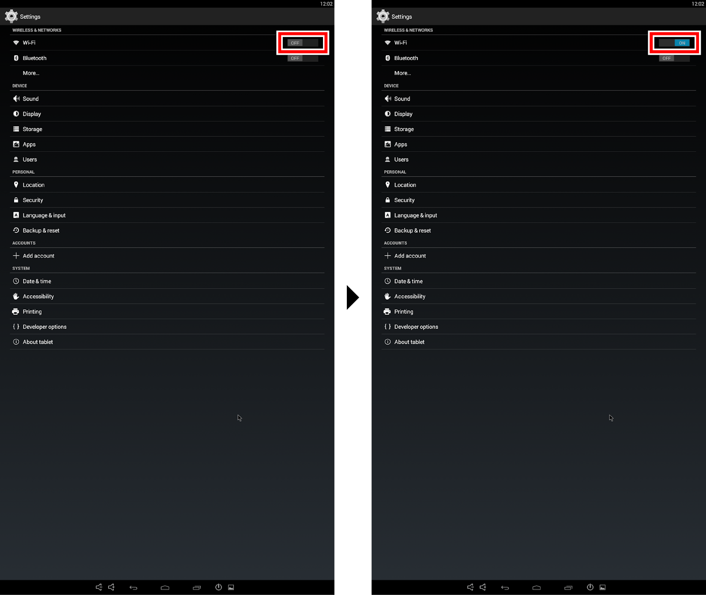Select "Accessibility" text in the Wi-Fi-on screen
706x595 pixels.
[x=410, y=297]
